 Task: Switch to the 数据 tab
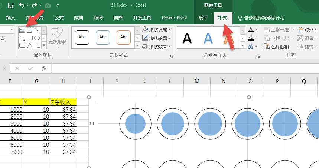(79, 18)
